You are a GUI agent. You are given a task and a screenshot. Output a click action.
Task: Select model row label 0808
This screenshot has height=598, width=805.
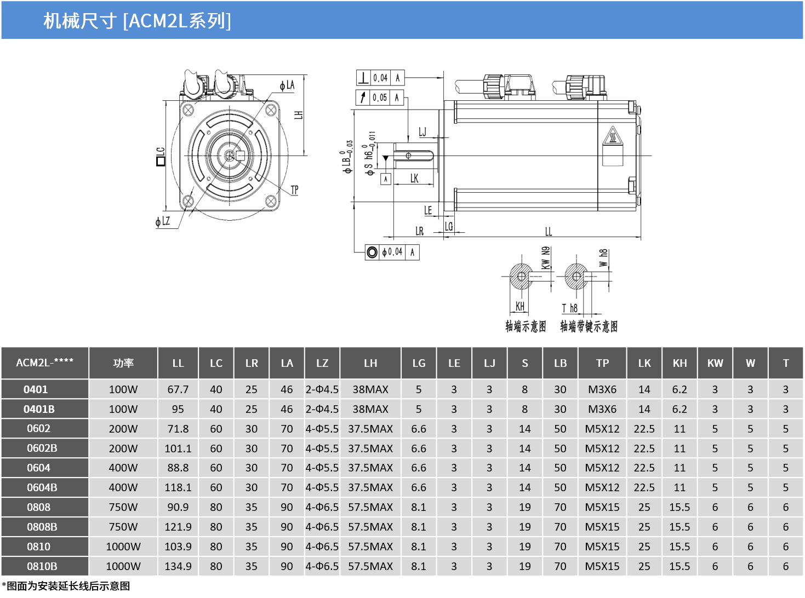38,507
